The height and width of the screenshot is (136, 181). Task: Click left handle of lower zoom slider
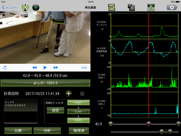(x=162, y=132)
